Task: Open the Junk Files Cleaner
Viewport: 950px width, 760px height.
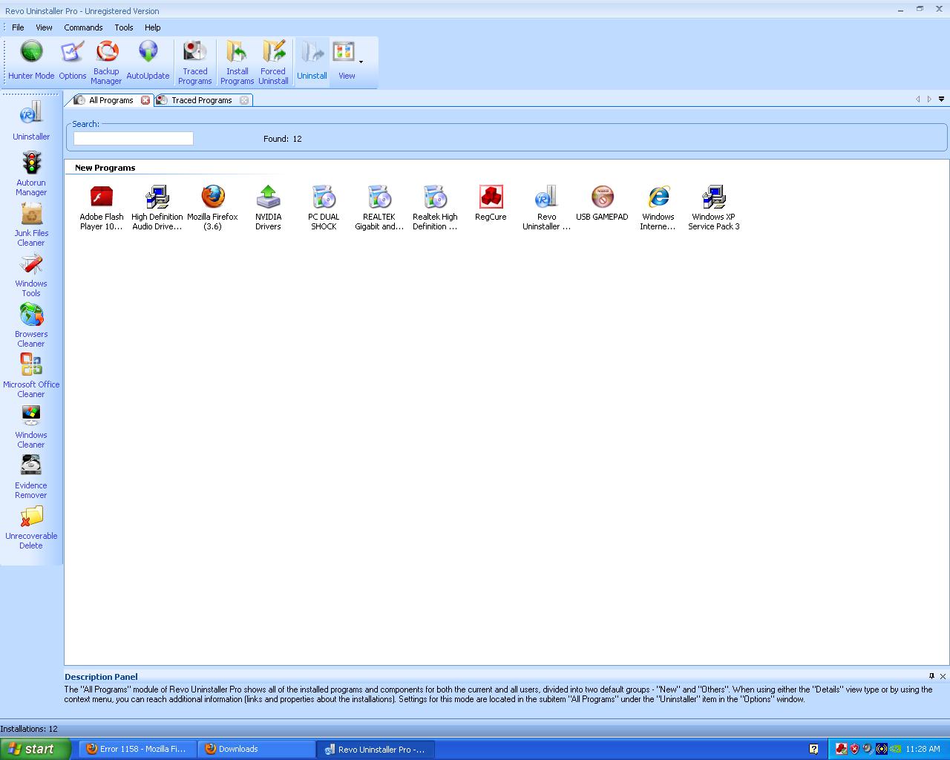Action: tap(31, 224)
